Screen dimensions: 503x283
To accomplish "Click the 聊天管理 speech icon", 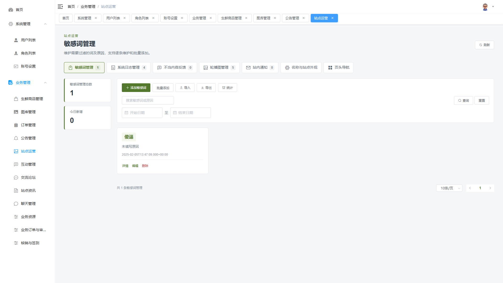I will pyautogui.click(x=16, y=204).
